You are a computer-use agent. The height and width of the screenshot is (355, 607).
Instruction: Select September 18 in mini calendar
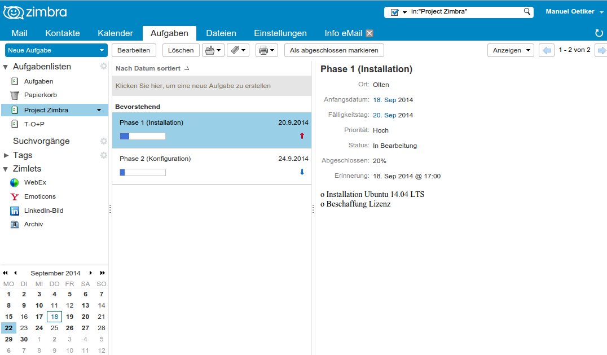(55, 317)
